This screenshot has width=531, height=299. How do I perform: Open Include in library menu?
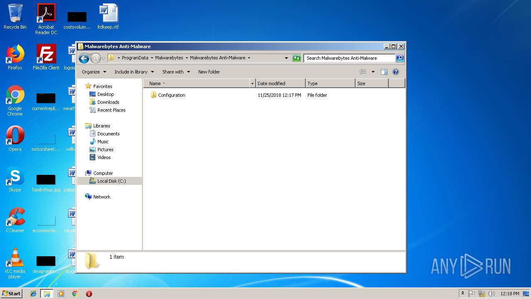coord(134,72)
